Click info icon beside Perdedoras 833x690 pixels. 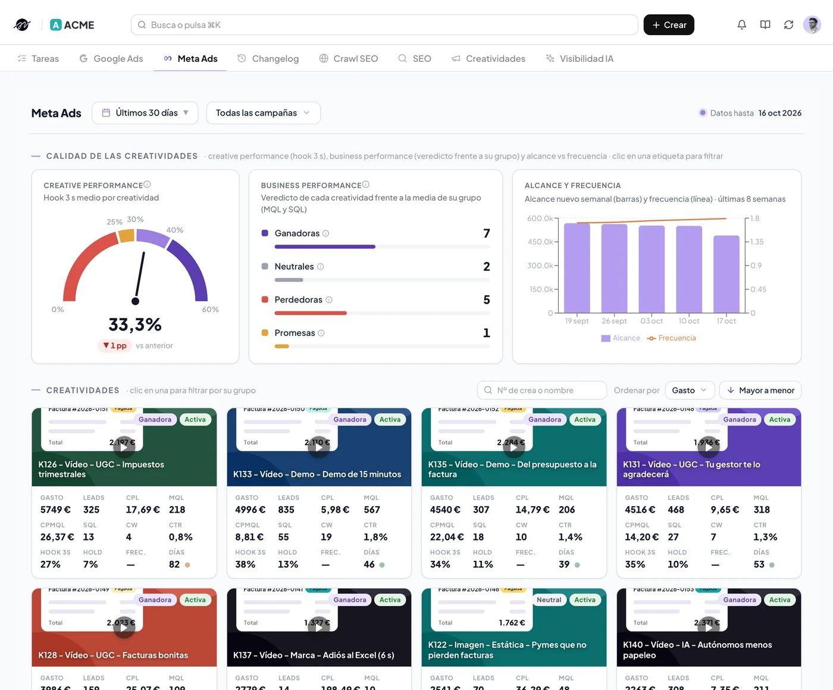pyautogui.click(x=329, y=300)
